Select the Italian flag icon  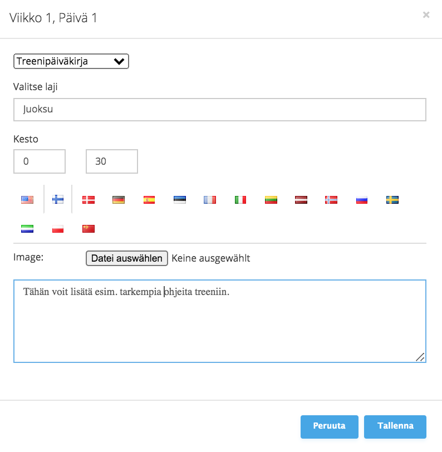[x=240, y=200]
